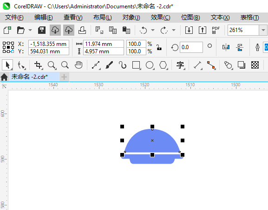Toggle the lock ratio padlock
This screenshot has width=268, height=210.
[159, 47]
